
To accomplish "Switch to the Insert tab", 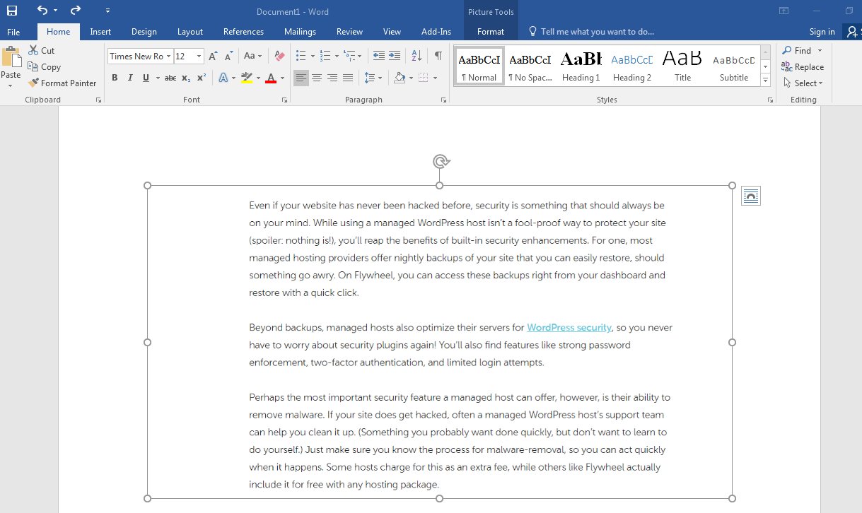I will coord(100,32).
